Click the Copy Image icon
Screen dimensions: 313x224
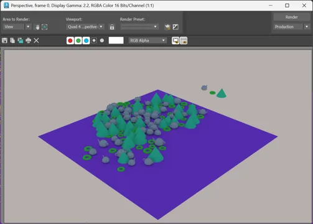pyautogui.click(x=12, y=40)
